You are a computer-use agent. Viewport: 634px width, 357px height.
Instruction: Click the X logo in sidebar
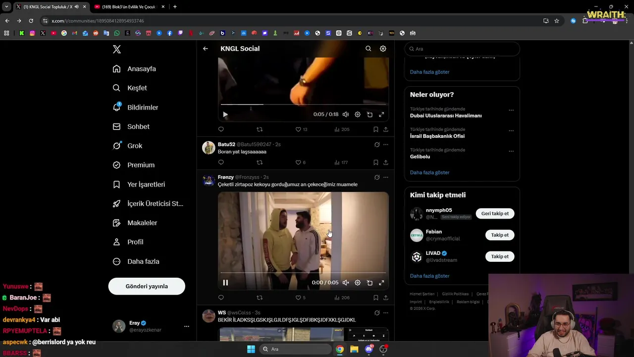(117, 49)
